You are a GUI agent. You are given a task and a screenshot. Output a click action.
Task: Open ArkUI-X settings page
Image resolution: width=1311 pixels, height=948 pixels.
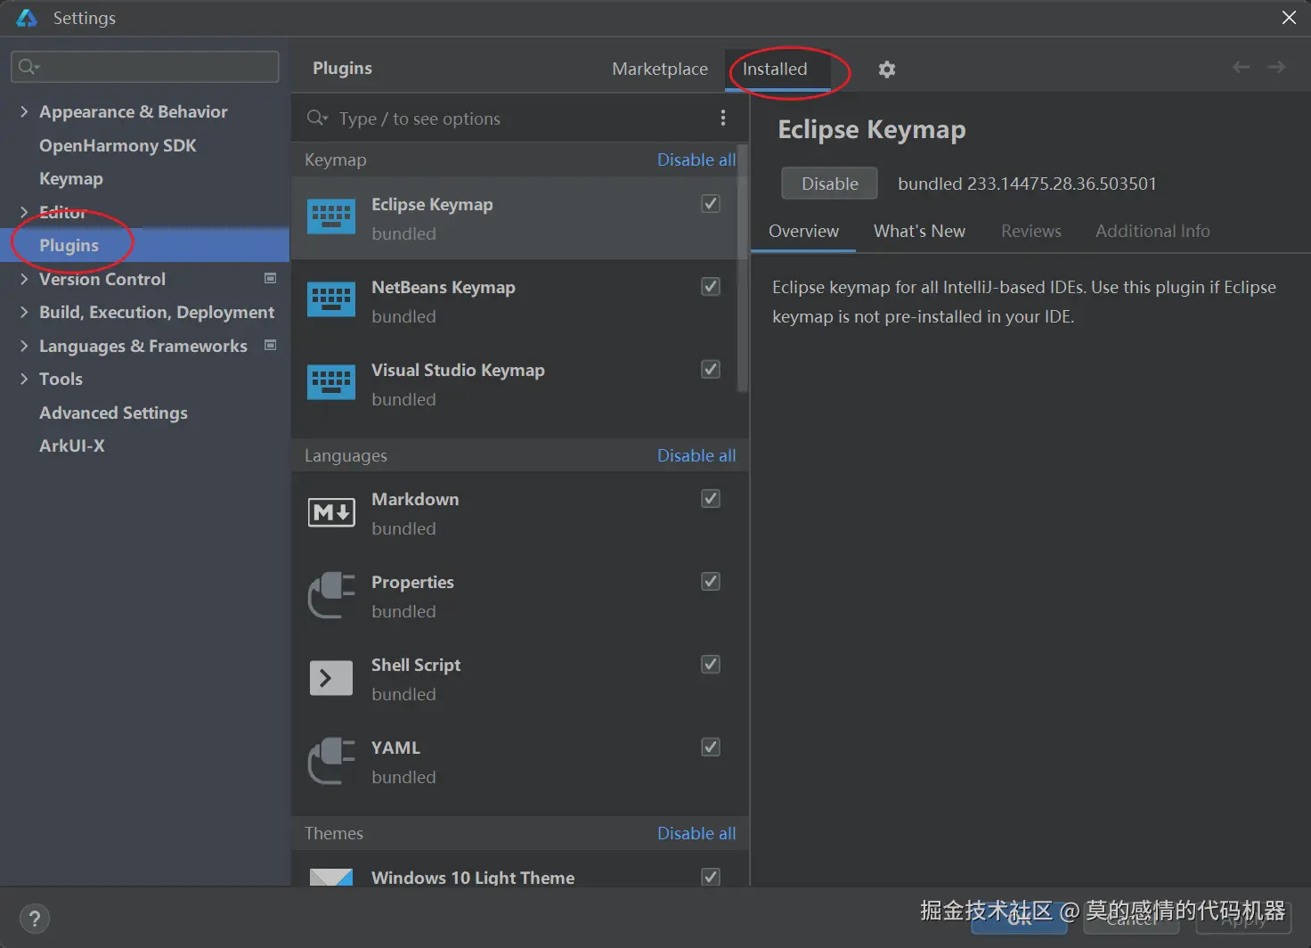(x=72, y=445)
